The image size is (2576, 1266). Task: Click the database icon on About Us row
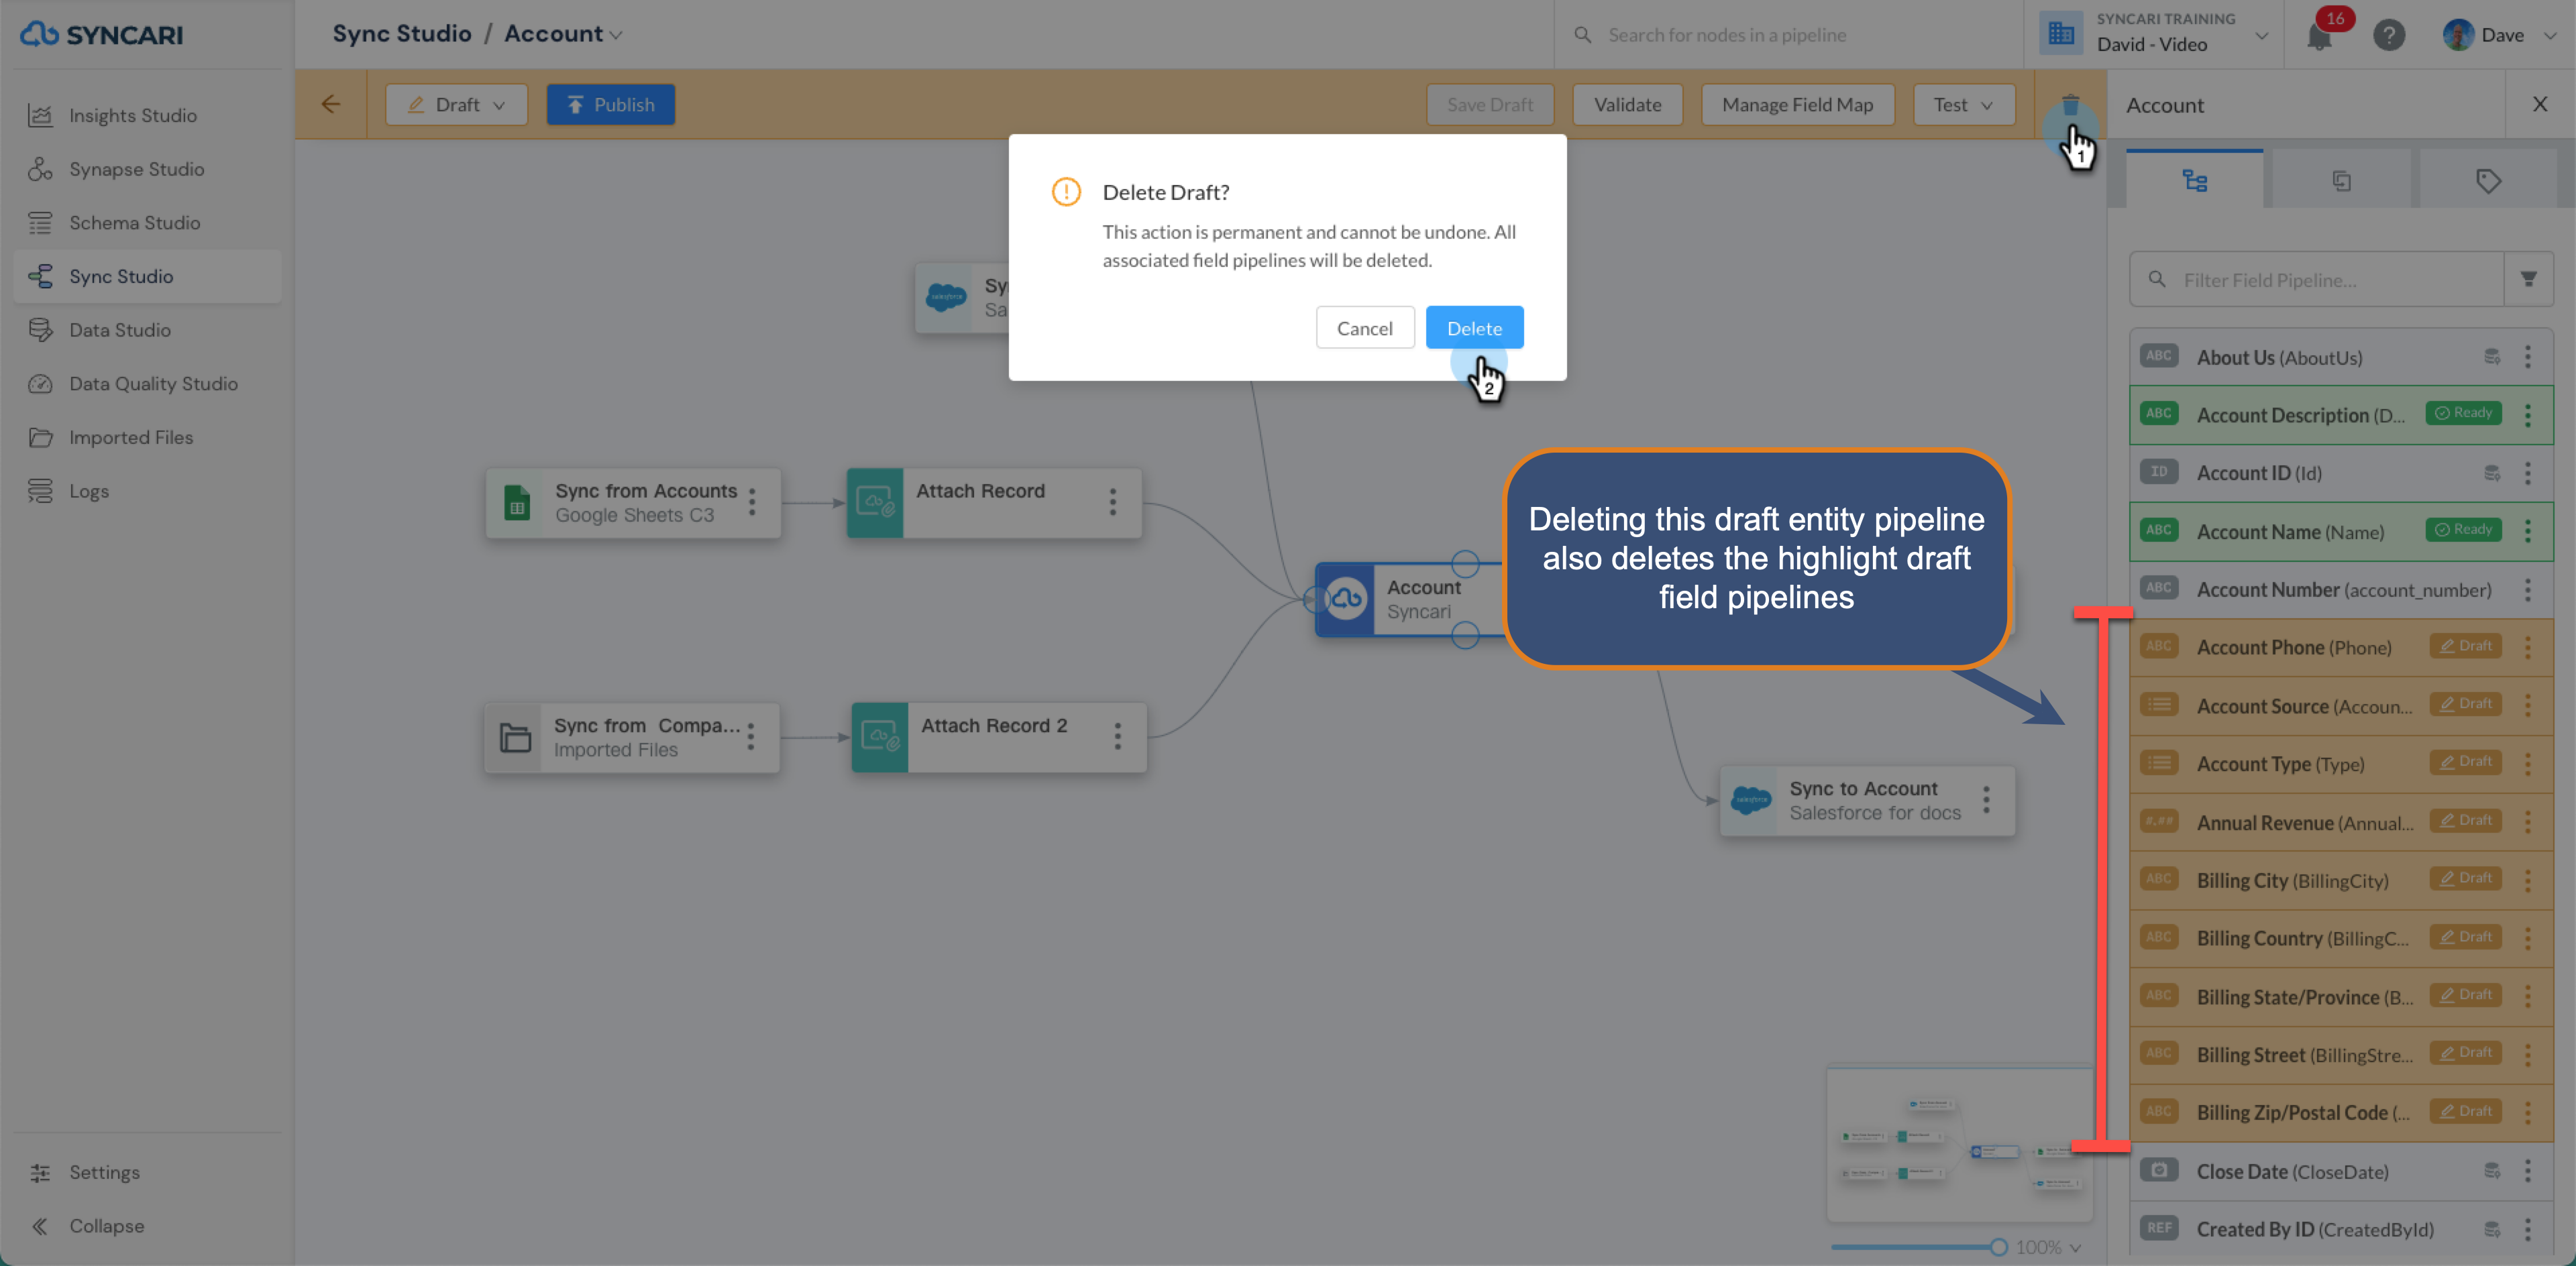[2492, 357]
